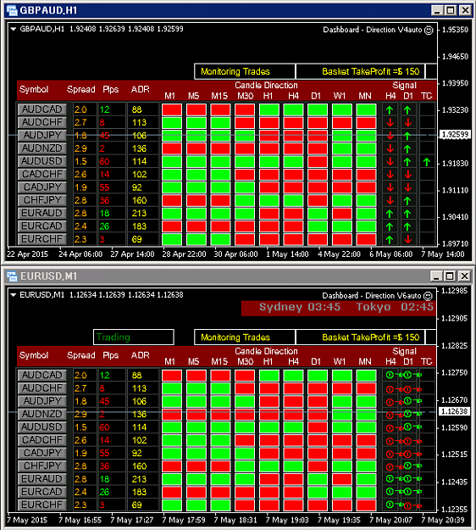Click the 1.12638 price label on EURUSD axis
Image resolution: width=476 pixels, height=530 pixels.
pos(455,411)
